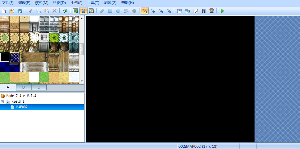
Task: Open the 工具(T) menu
Action: point(93,3)
